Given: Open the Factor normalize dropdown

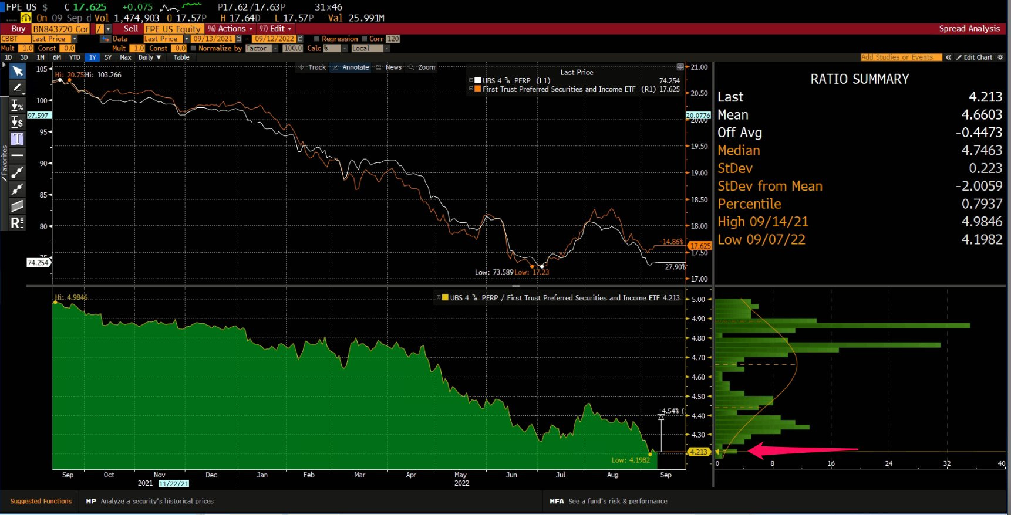Looking at the screenshot, I should (x=275, y=48).
